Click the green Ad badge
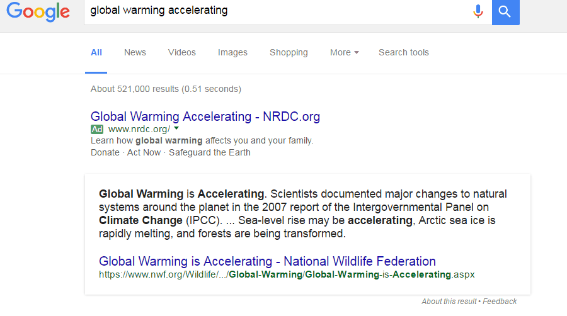Viewport: 567px width, 316px height. 96,129
